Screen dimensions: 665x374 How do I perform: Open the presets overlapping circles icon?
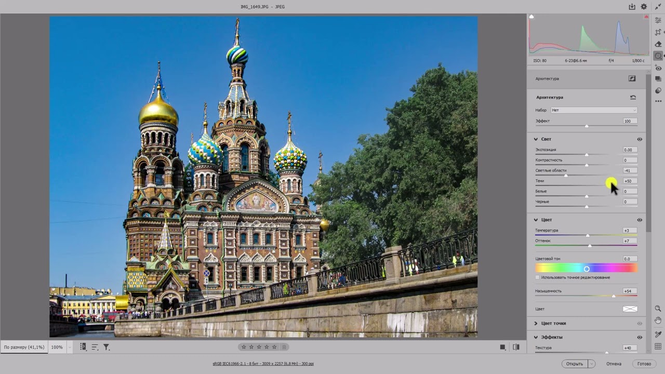(658, 90)
